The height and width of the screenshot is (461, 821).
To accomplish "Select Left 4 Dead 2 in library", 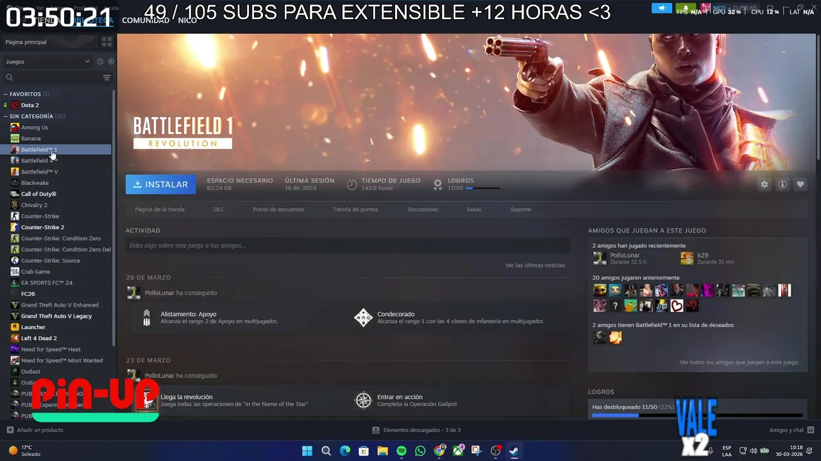I will click(56, 338).
